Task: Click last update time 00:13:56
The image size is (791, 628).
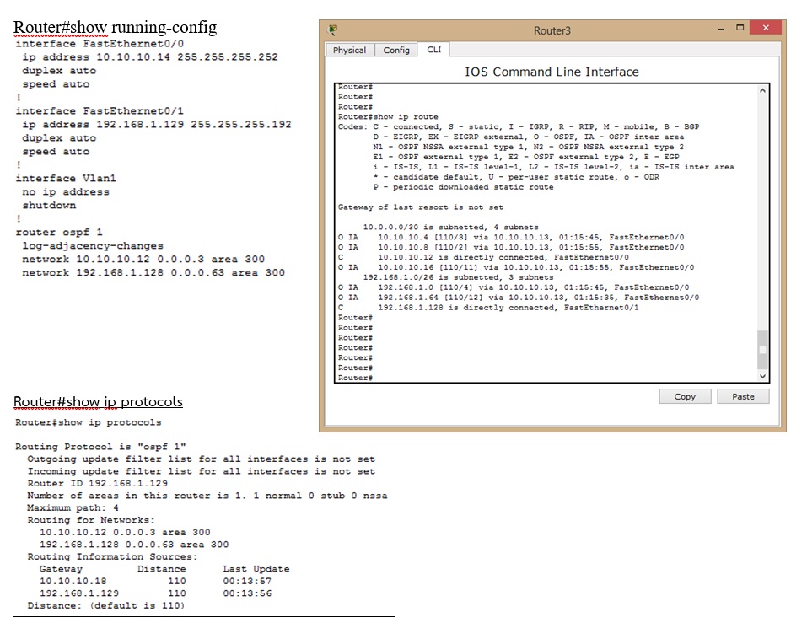Action: [247, 593]
